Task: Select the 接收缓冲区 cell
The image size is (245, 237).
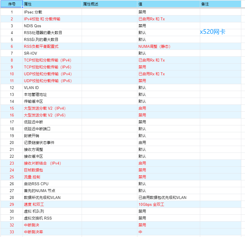Action: pos(52,156)
